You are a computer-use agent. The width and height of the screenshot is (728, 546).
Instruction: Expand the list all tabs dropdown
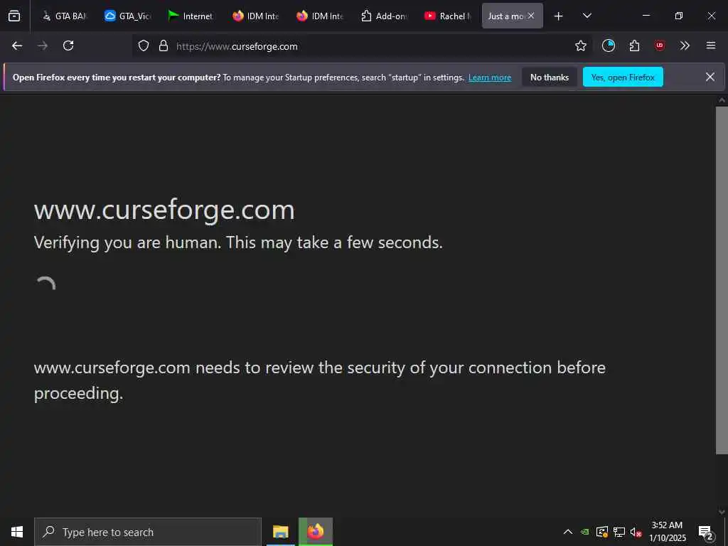587,16
